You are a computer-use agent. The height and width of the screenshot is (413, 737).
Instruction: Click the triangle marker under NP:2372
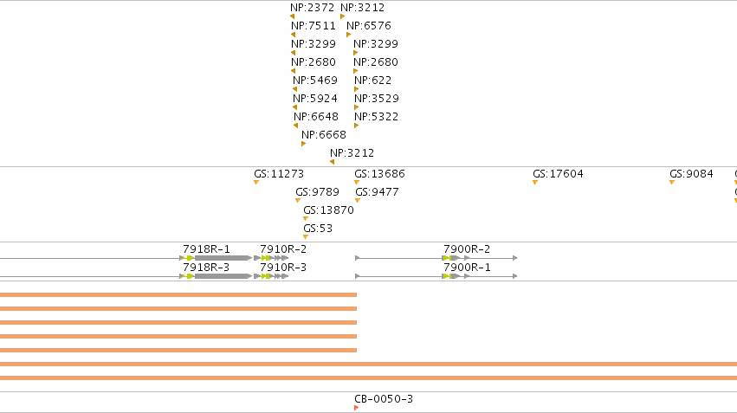point(293,16)
